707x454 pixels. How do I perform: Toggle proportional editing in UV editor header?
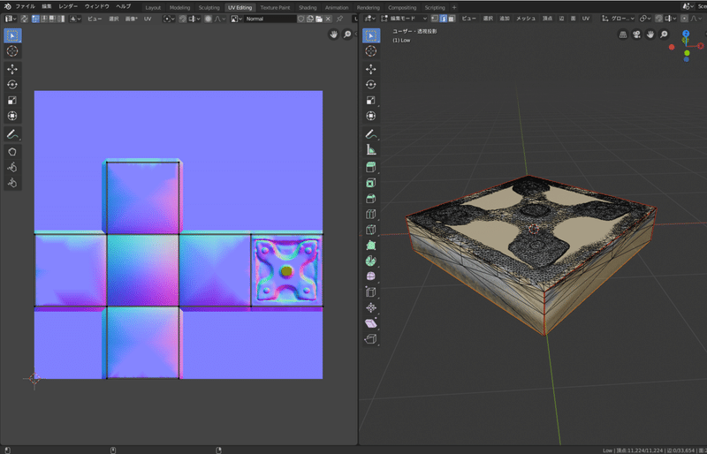click(x=208, y=19)
